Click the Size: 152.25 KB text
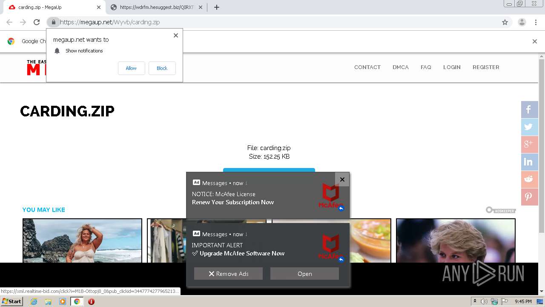This screenshot has height=307, width=545. 269,156
